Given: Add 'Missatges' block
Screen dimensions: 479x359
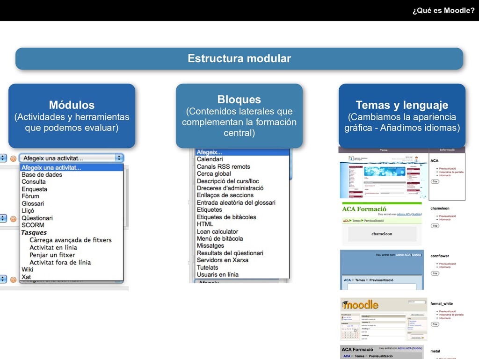Looking at the screenshot, I should pyautogui.click(x=210, y=246).
